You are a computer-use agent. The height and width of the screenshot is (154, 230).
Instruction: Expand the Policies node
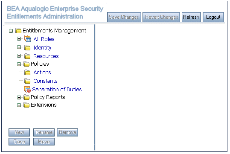coord(19,64)
